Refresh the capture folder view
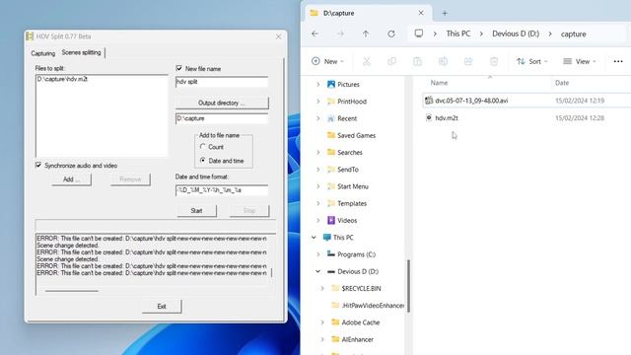The width and height of the screenshot is (631, 355). [391, 34]
